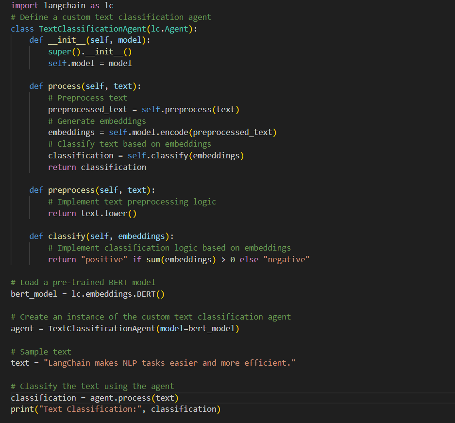
Task: Click the 'process' method name in its definition
Action: pyautogui.click(x=64, y=86)
